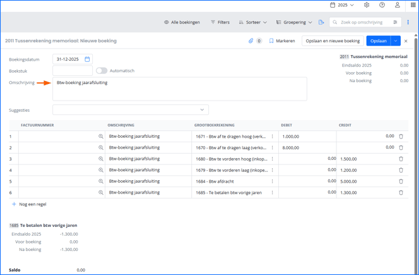Open the settings gear icon
This screenshot has height=275, width=419.
coord(367,5)
